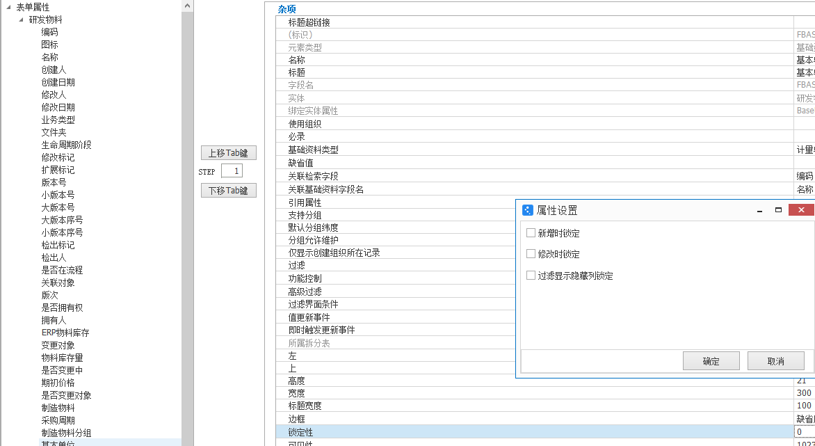Select 期初价格 tree item
This screenshot has width=815, height=446.
pyautogui.click(x=58, y=383)
